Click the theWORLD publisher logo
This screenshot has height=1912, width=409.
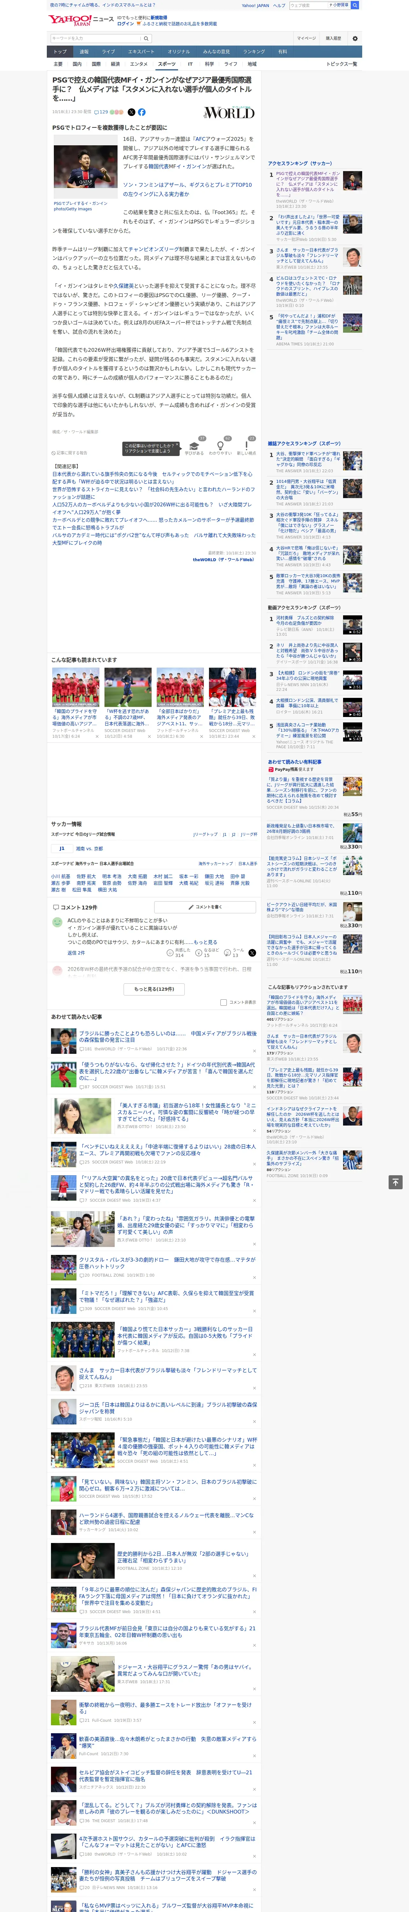[x=229, y=113]
